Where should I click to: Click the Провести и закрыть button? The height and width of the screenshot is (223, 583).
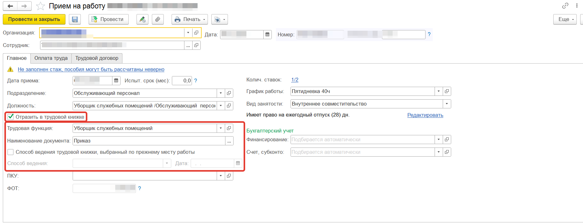point(34,19)
